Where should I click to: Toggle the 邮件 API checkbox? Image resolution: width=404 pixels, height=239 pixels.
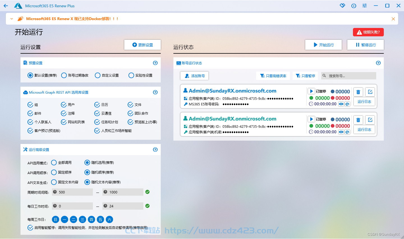click(30, 113)
